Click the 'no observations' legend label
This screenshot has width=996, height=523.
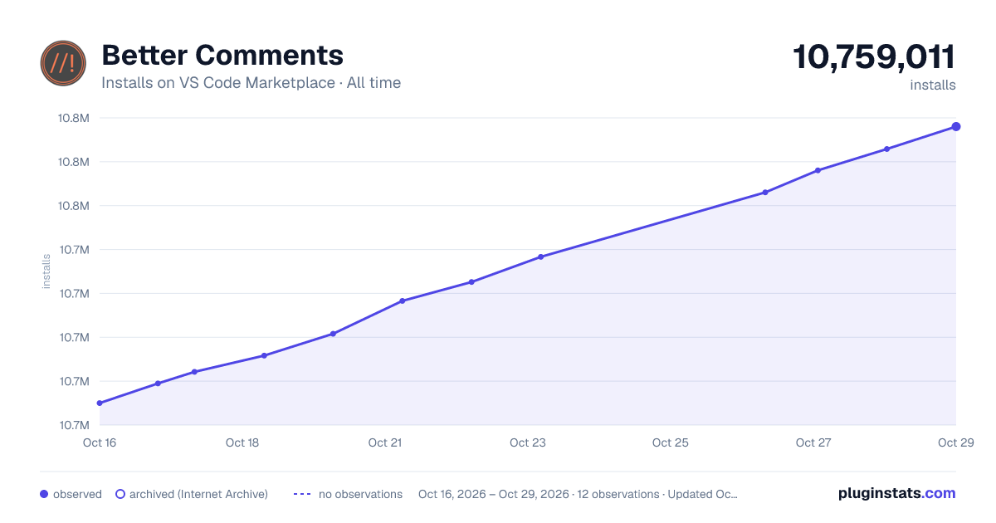coord(360,494)
